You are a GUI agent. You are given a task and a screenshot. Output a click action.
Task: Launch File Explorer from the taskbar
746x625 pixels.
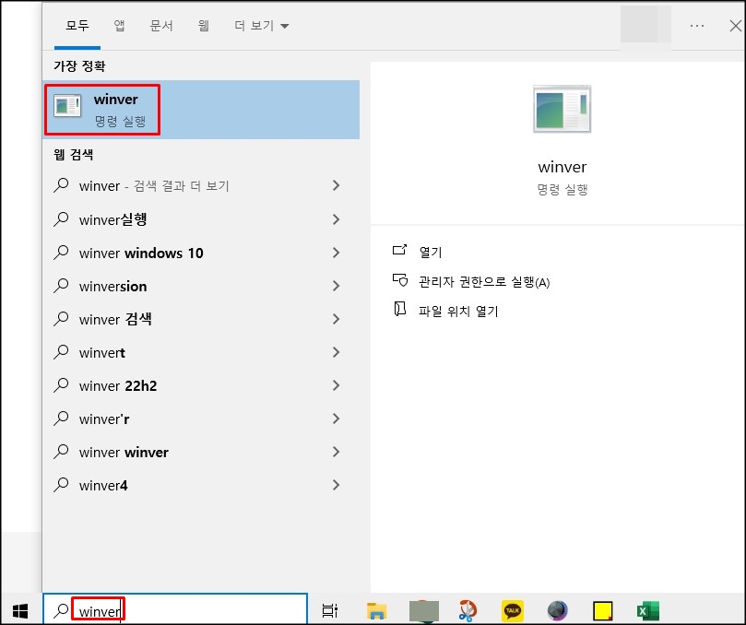[376, 610]
